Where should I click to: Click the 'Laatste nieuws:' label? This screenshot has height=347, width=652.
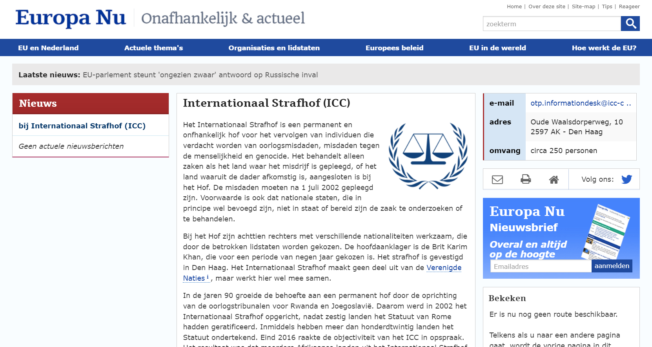49,75
